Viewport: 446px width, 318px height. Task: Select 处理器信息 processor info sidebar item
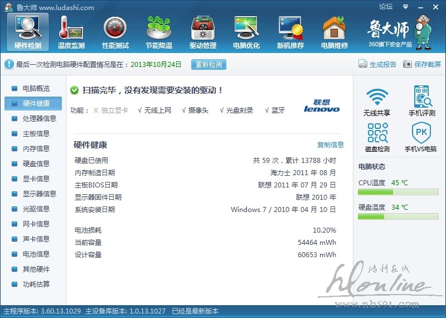(x=39, y=118)
